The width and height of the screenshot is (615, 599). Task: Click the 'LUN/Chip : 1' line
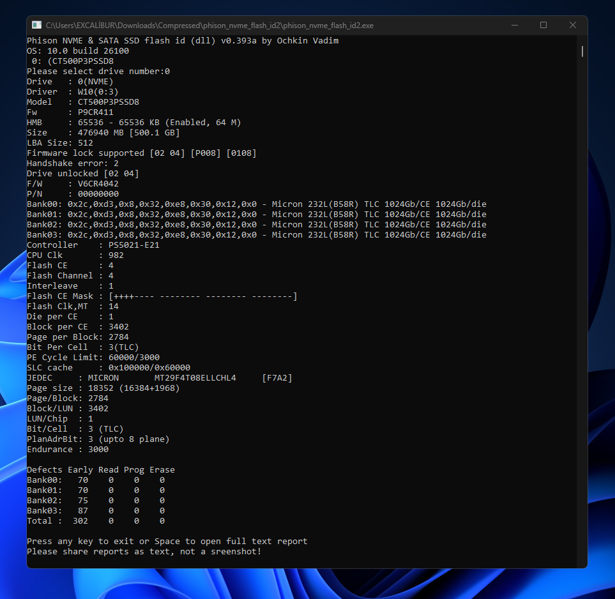60,418
